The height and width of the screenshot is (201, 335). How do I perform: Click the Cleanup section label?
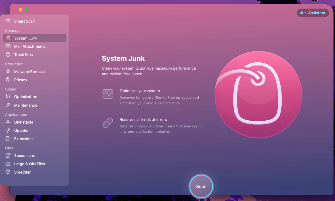click(x=12, y=30)
